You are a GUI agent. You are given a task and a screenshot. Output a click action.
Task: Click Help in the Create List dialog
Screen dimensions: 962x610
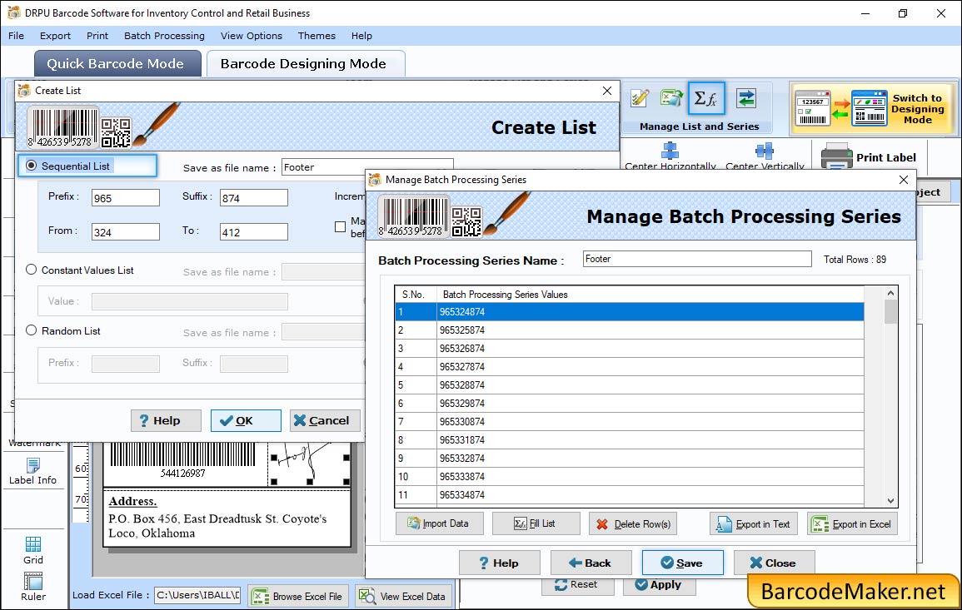pos(166,420)
